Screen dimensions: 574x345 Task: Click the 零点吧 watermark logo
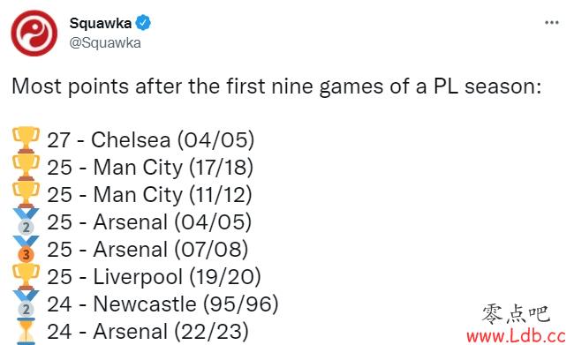pos(516,314)
